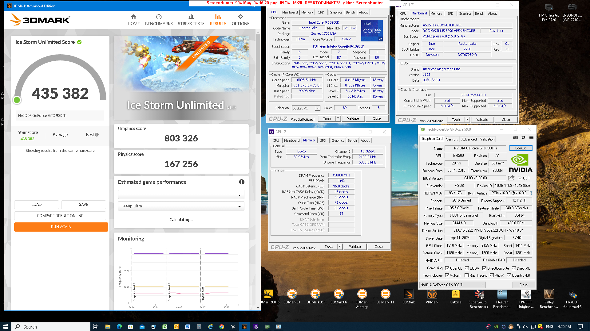
Task: Switch to Advanced tab in GPU-Z
Action: (x=469, y=139)
